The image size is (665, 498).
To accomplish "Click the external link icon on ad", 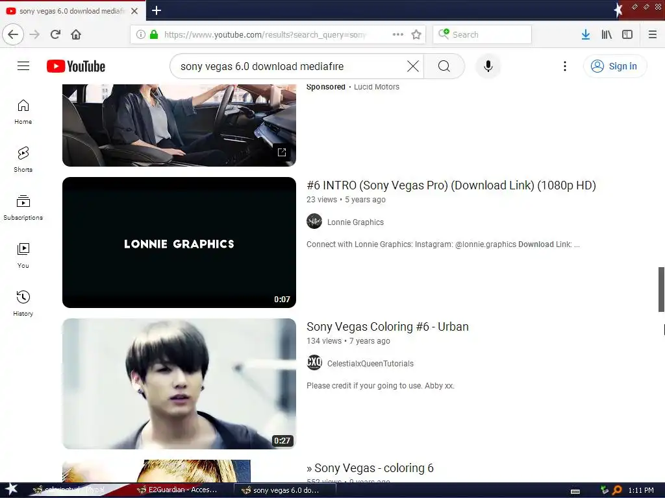I will tap(282, 152).
